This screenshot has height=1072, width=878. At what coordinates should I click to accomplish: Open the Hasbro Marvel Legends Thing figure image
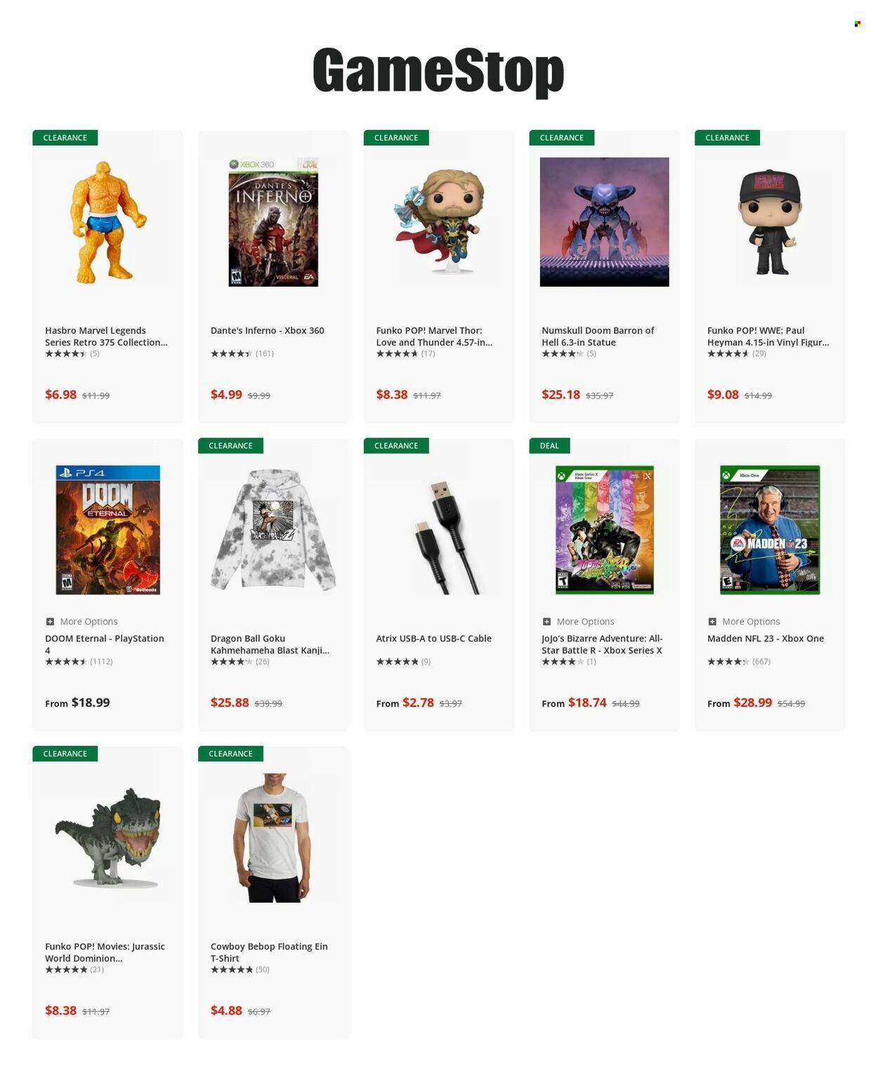(x=107, y=222)
